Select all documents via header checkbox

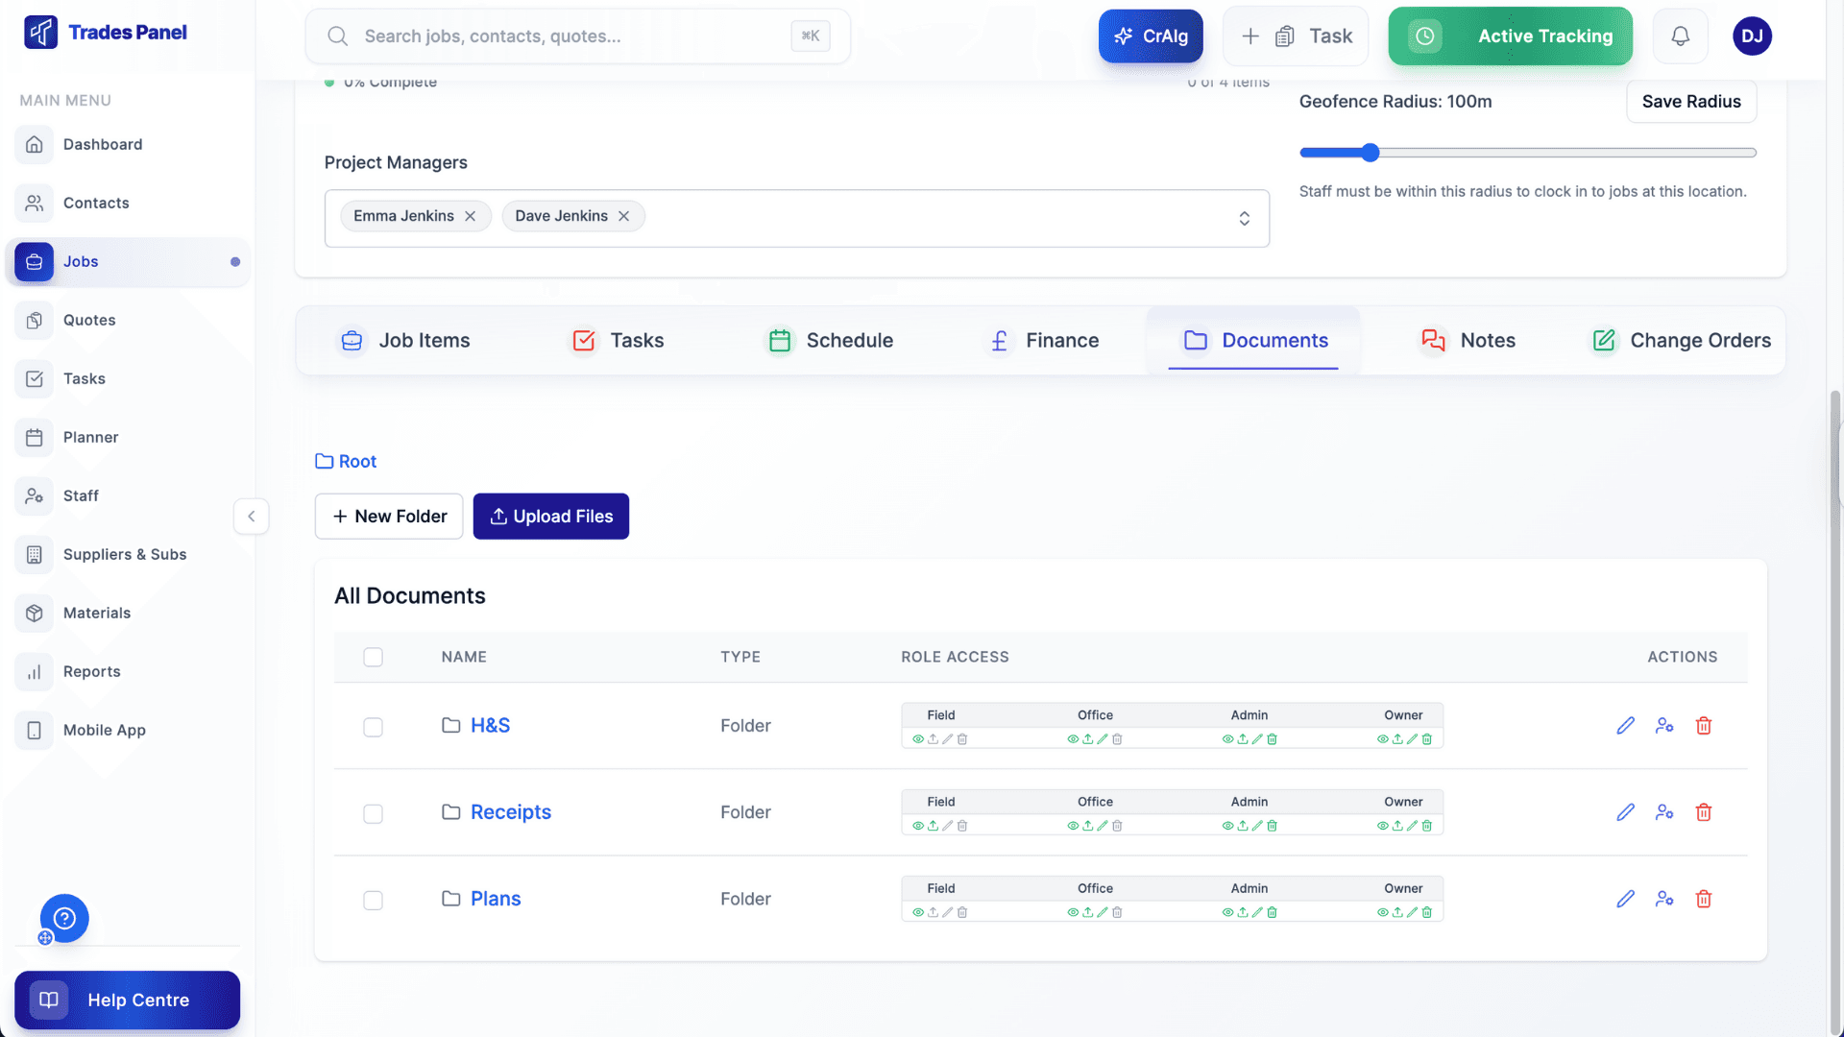[374, 657]
